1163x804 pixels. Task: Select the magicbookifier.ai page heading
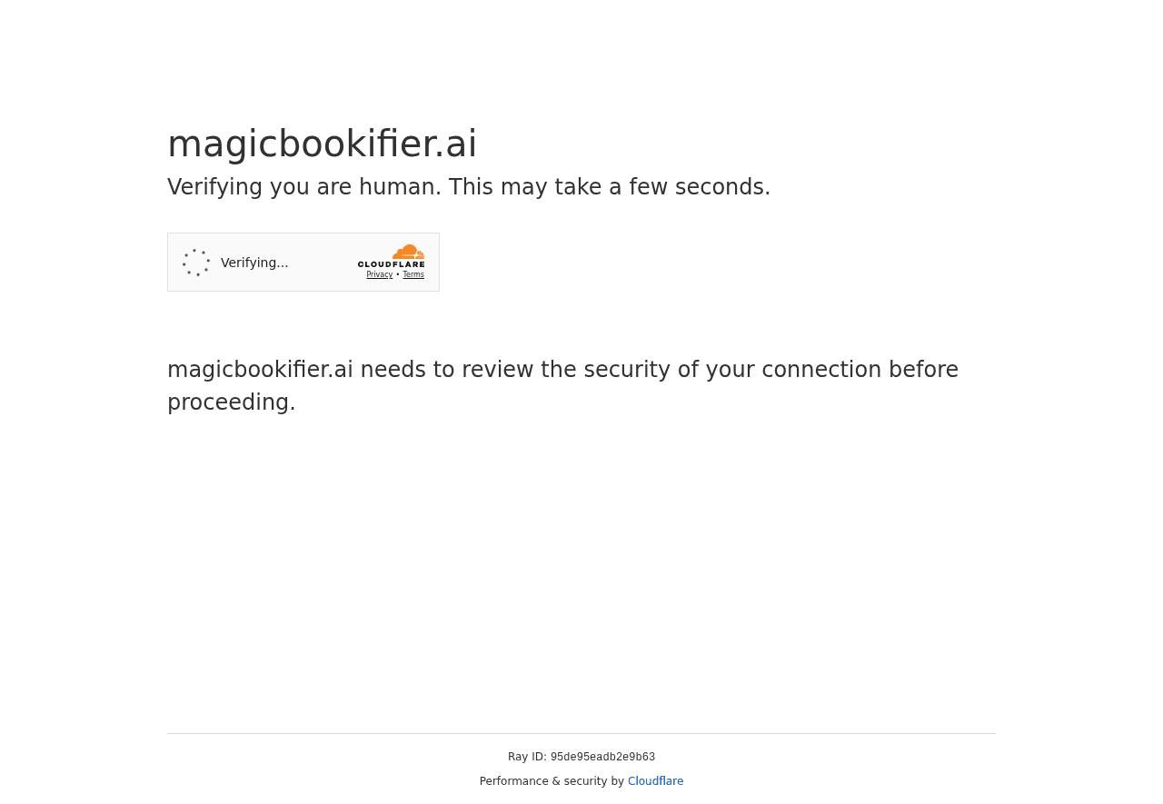(322, 144)
